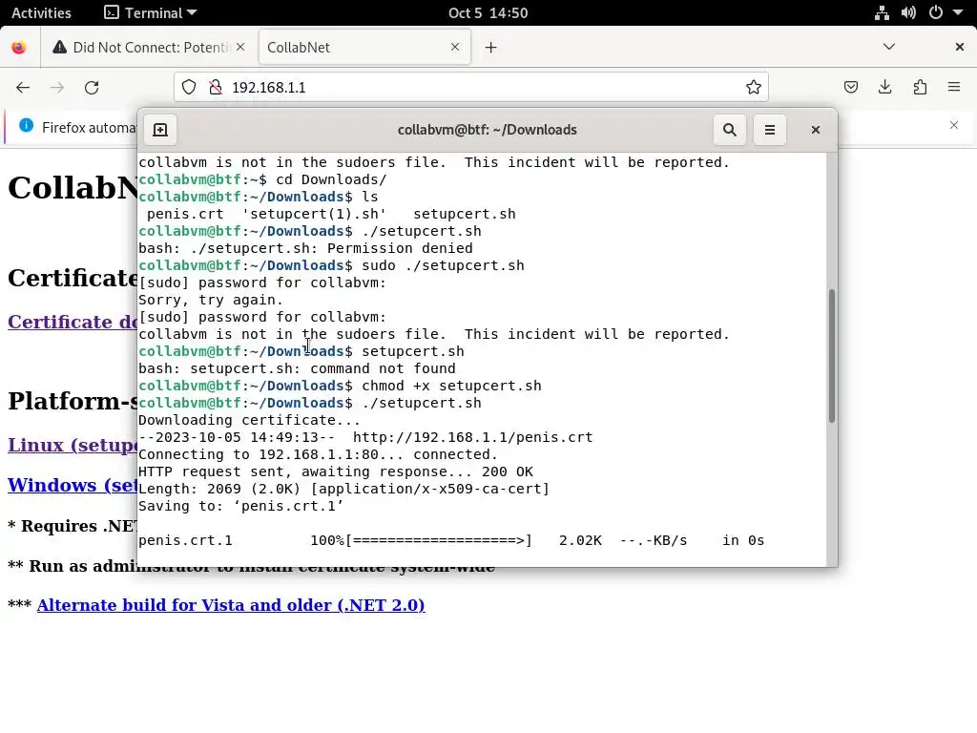Click the 'Downloading certificate...' output line
Image resolution: width=977 pixels, height=733 pixels.
[x=249, y=420]
